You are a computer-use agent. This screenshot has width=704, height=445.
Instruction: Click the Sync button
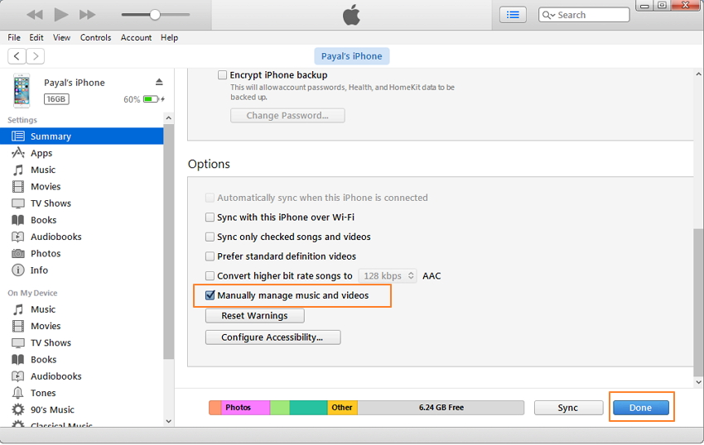coord(568,408)
